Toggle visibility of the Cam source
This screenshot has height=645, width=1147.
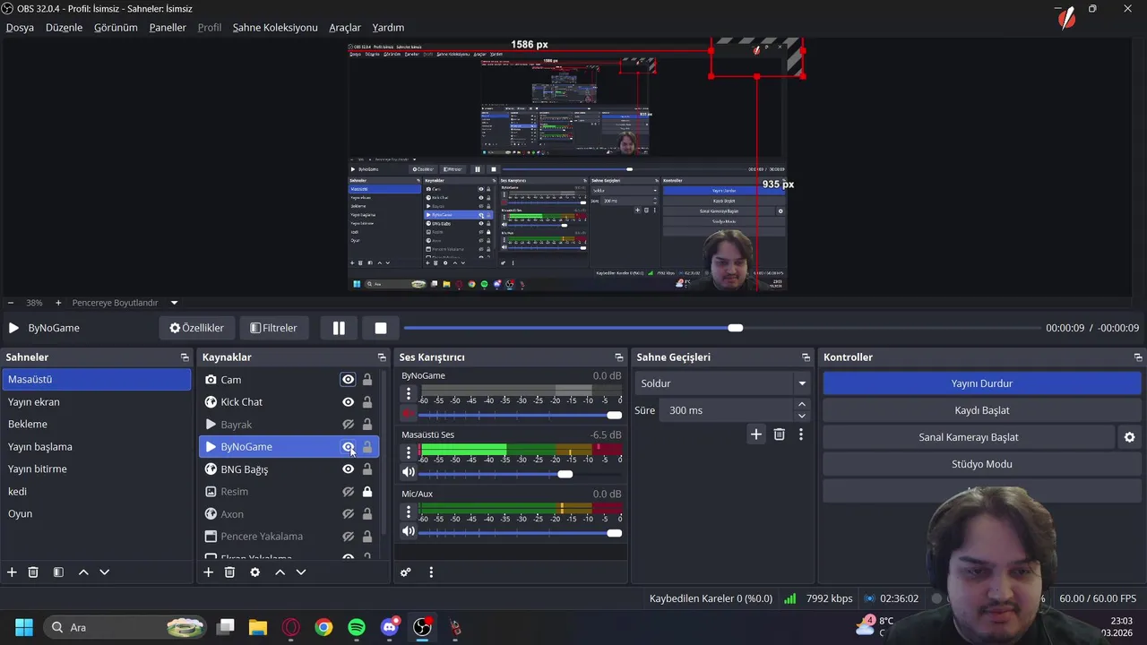pyautogui.click(x=348, y=380)
